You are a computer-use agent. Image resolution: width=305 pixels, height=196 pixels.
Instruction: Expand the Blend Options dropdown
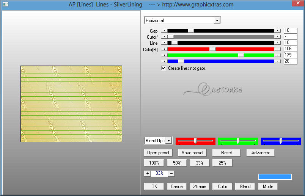169,140
